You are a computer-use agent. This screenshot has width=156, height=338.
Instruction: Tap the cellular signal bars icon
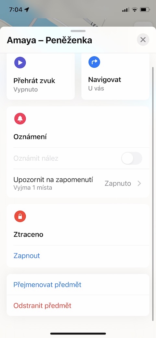(126, 10)
